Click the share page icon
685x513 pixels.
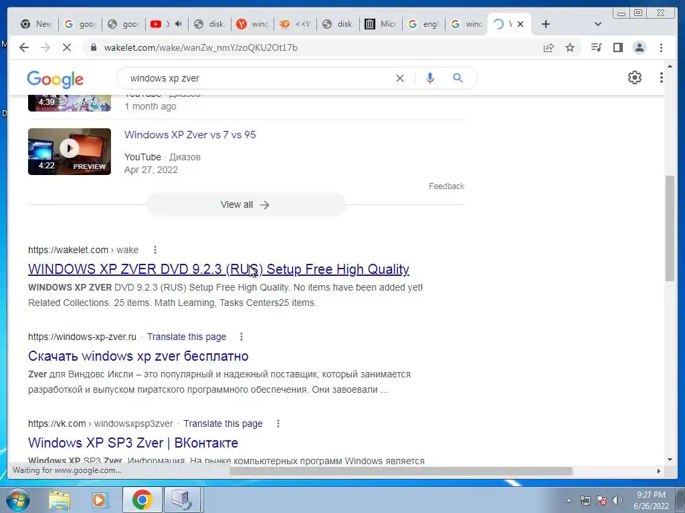[549, 47]
